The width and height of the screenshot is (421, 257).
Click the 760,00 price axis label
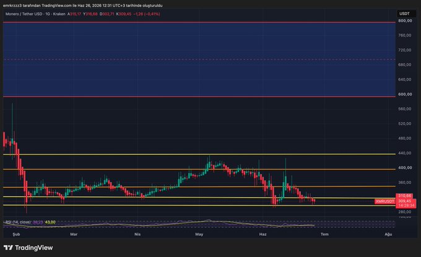point(405,35)
